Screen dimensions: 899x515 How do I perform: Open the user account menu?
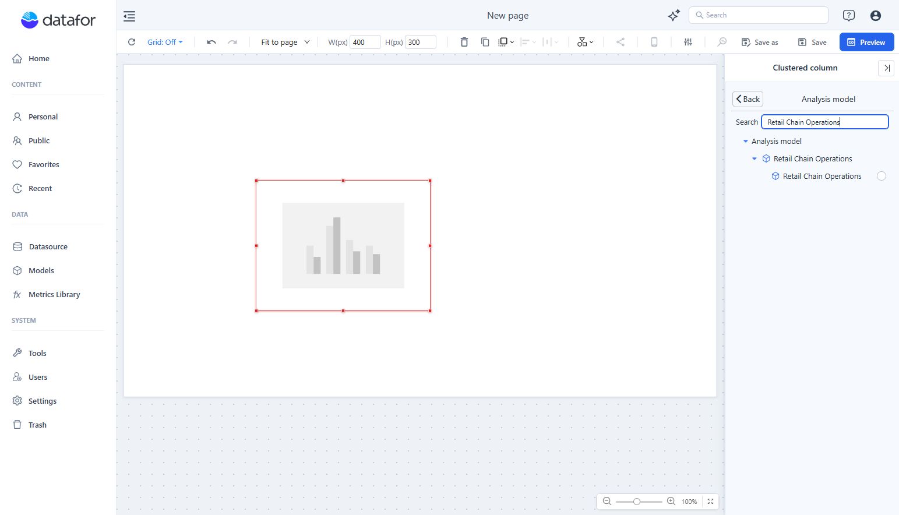pos(876,16)
